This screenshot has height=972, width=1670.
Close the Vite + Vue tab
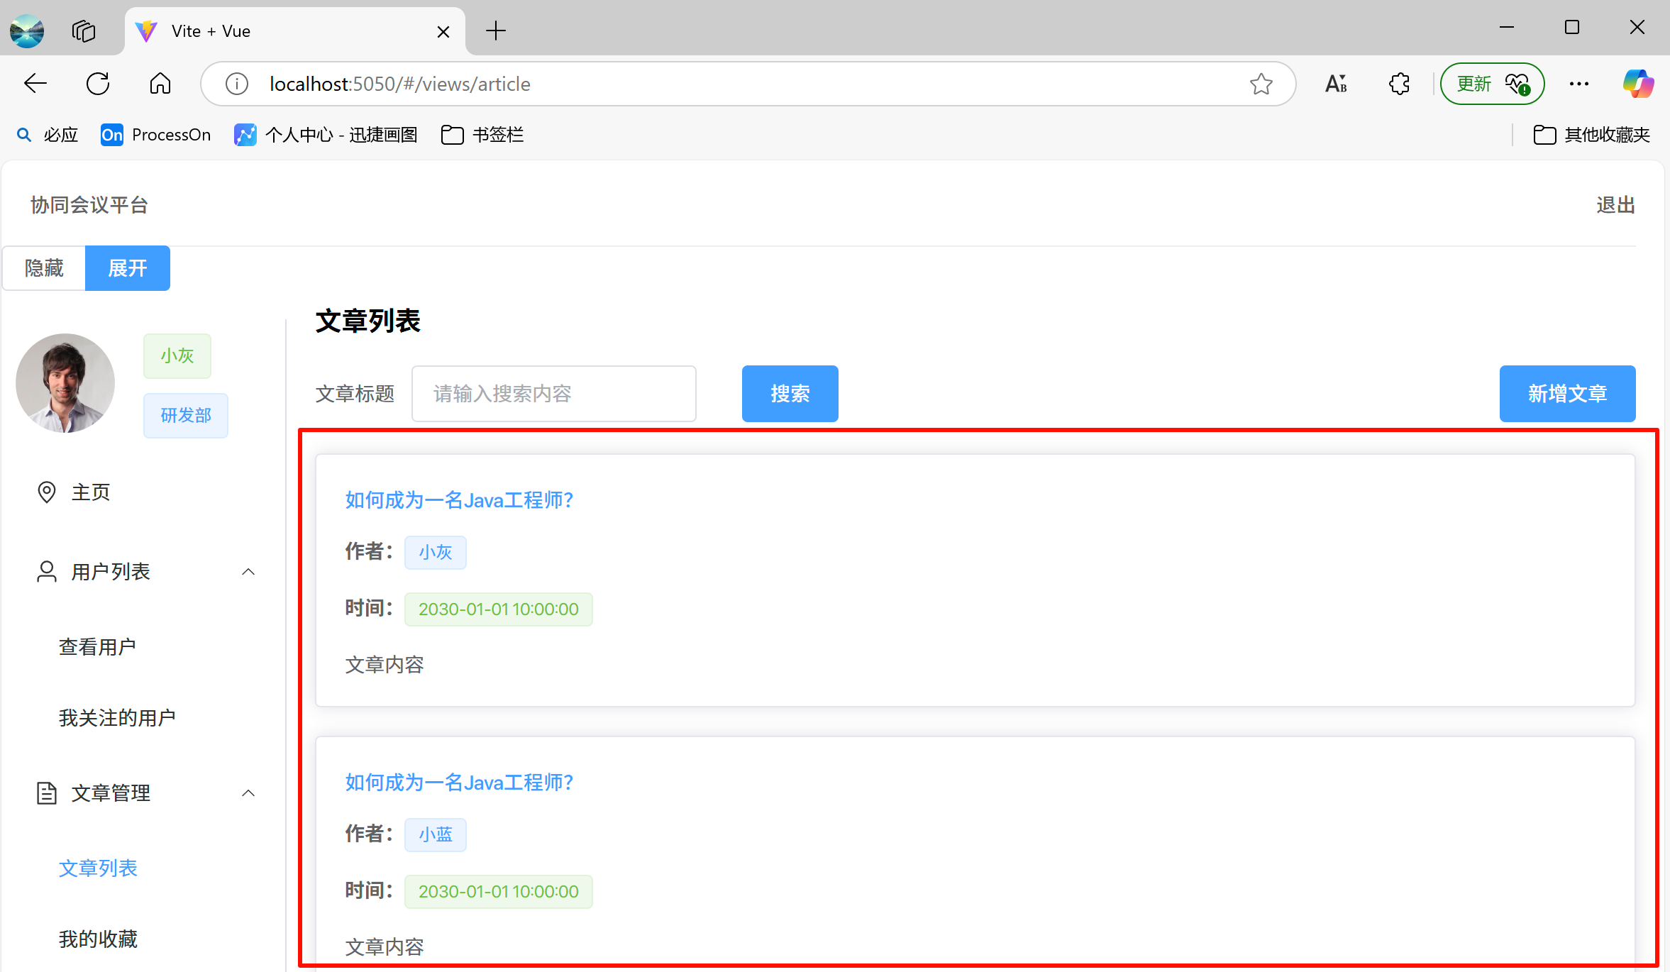(x=443, y=31)
